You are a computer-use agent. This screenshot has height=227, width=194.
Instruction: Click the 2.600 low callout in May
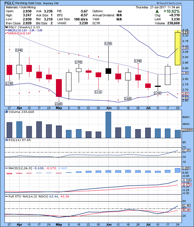tap(59, 104)
